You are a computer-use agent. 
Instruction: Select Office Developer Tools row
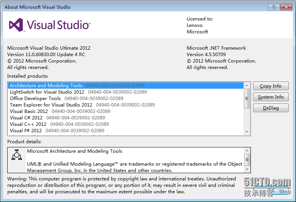(126, 99)
